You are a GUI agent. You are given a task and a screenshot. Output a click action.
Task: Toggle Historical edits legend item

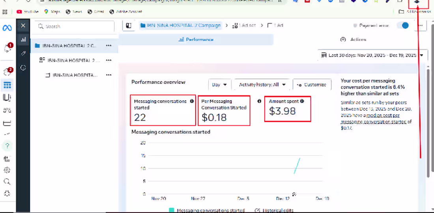point(274,211)
